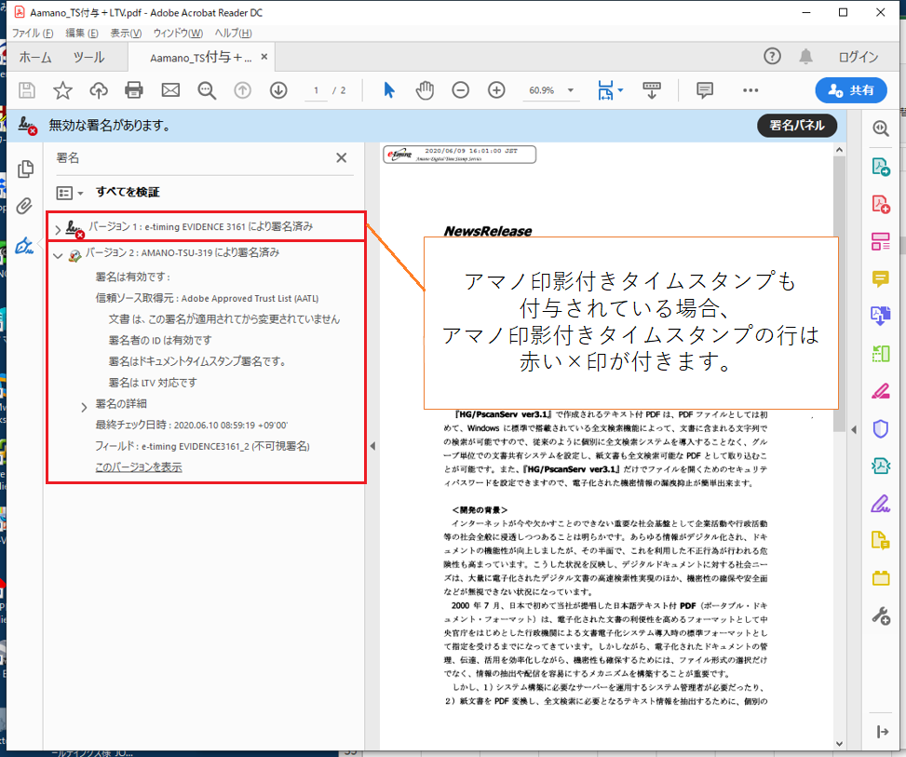Click すべてを検証 to validate all
The image size is (906, 757).
pyautogui.click(x=128, y=192)
